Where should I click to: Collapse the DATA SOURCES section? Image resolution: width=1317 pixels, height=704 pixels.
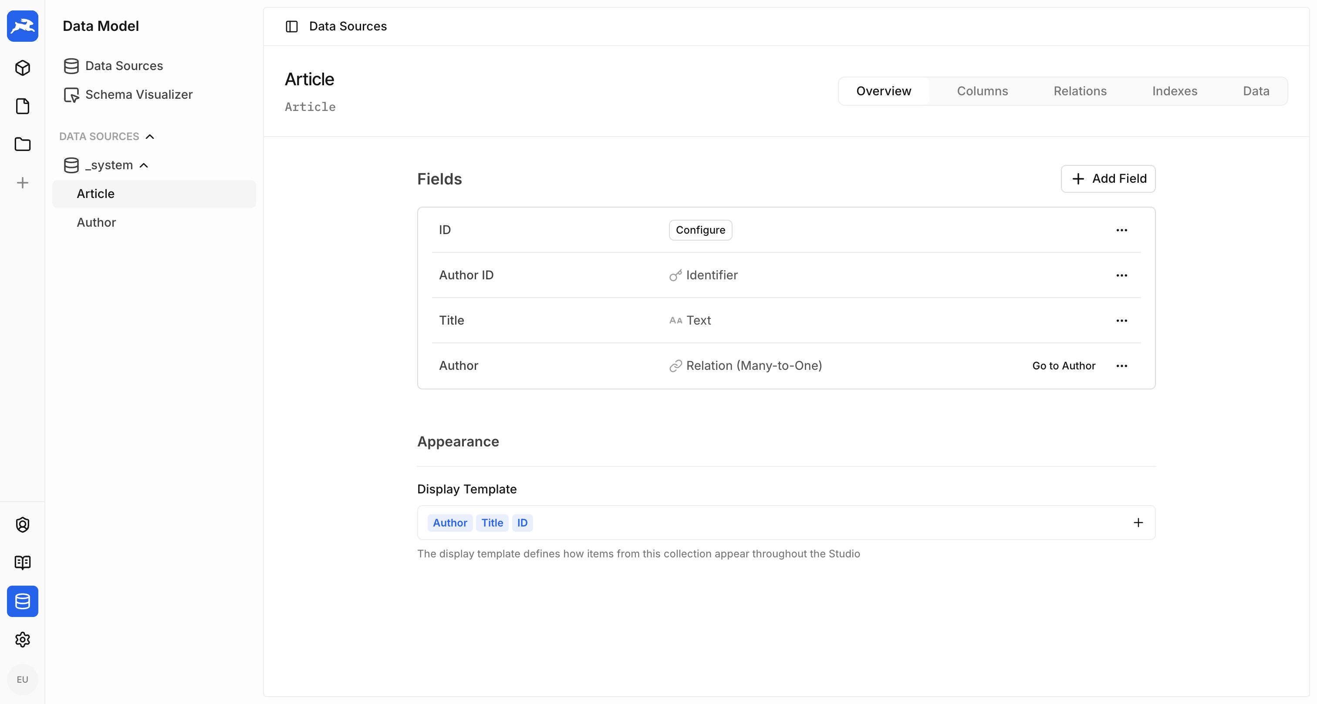point(149,136)
